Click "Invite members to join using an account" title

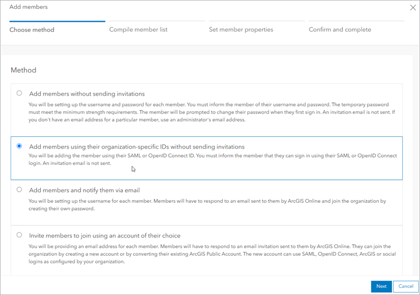104,236
